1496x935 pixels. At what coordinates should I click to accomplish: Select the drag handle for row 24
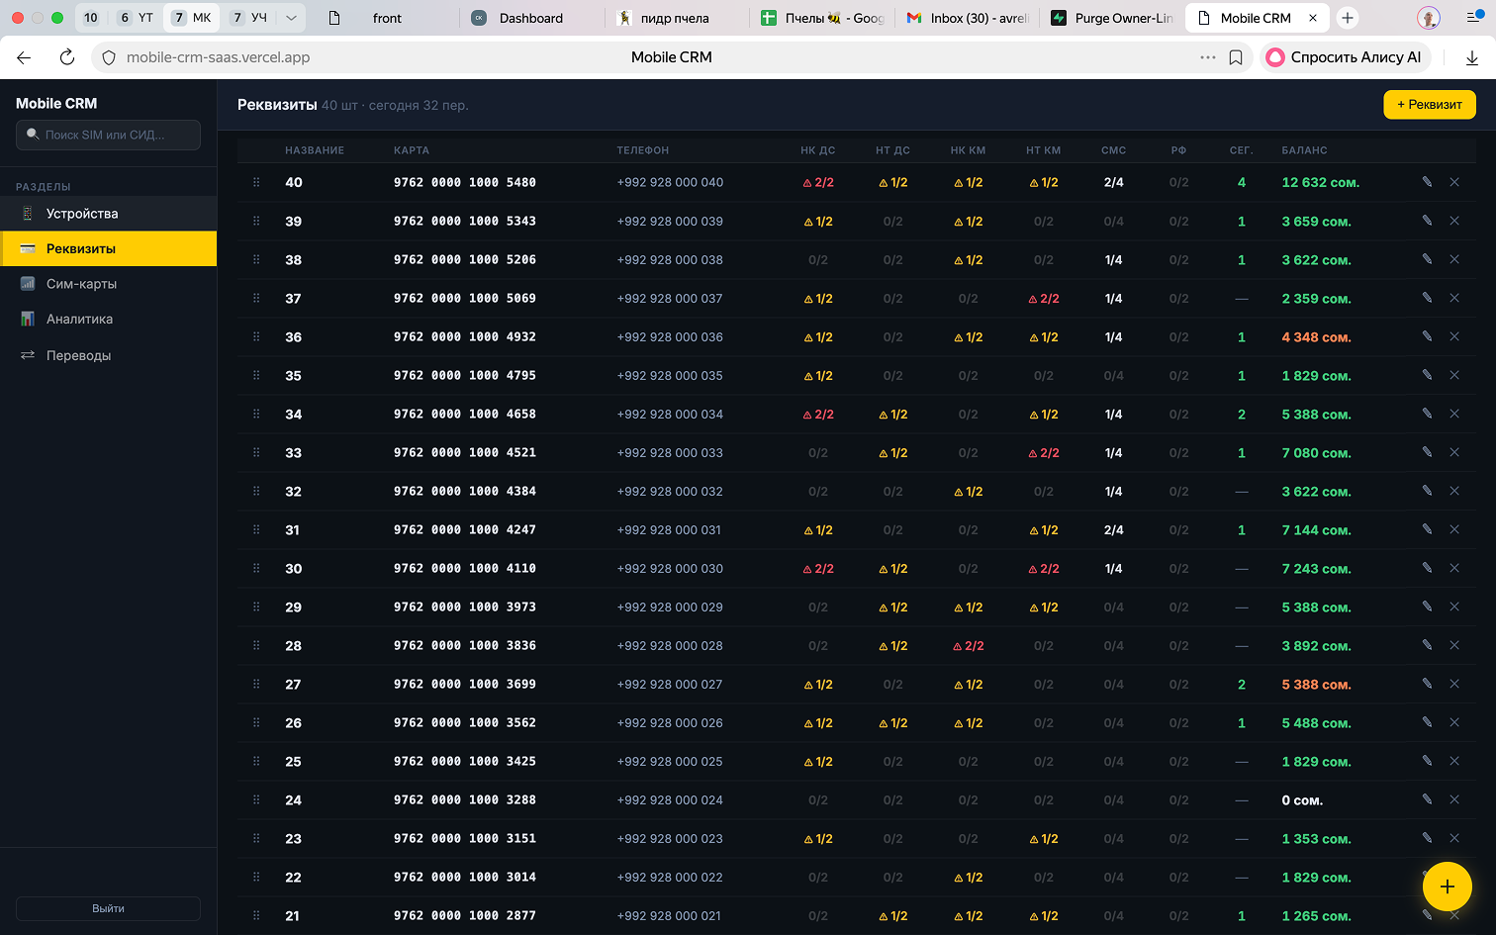pyautogui.click(x=256, y=799)
